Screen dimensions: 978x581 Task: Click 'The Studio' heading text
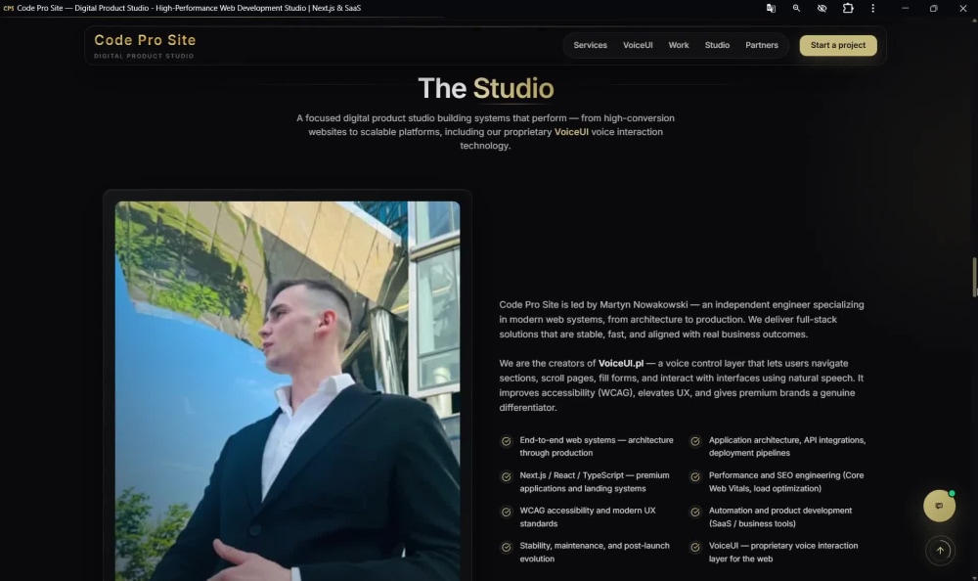pos(485,88)
